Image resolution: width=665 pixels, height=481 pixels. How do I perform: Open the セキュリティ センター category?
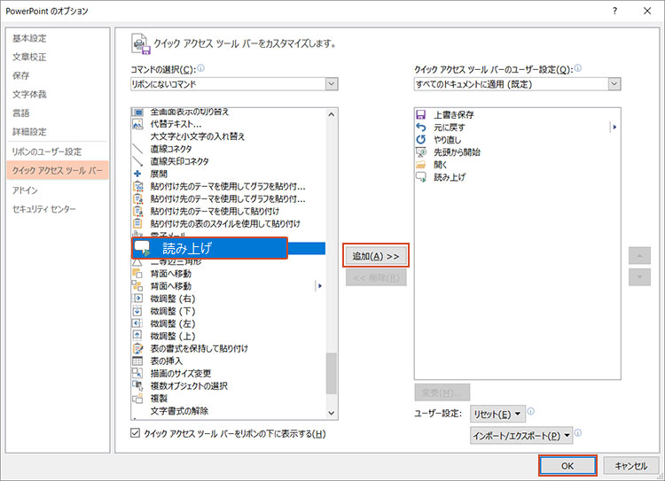pos(44,209)
